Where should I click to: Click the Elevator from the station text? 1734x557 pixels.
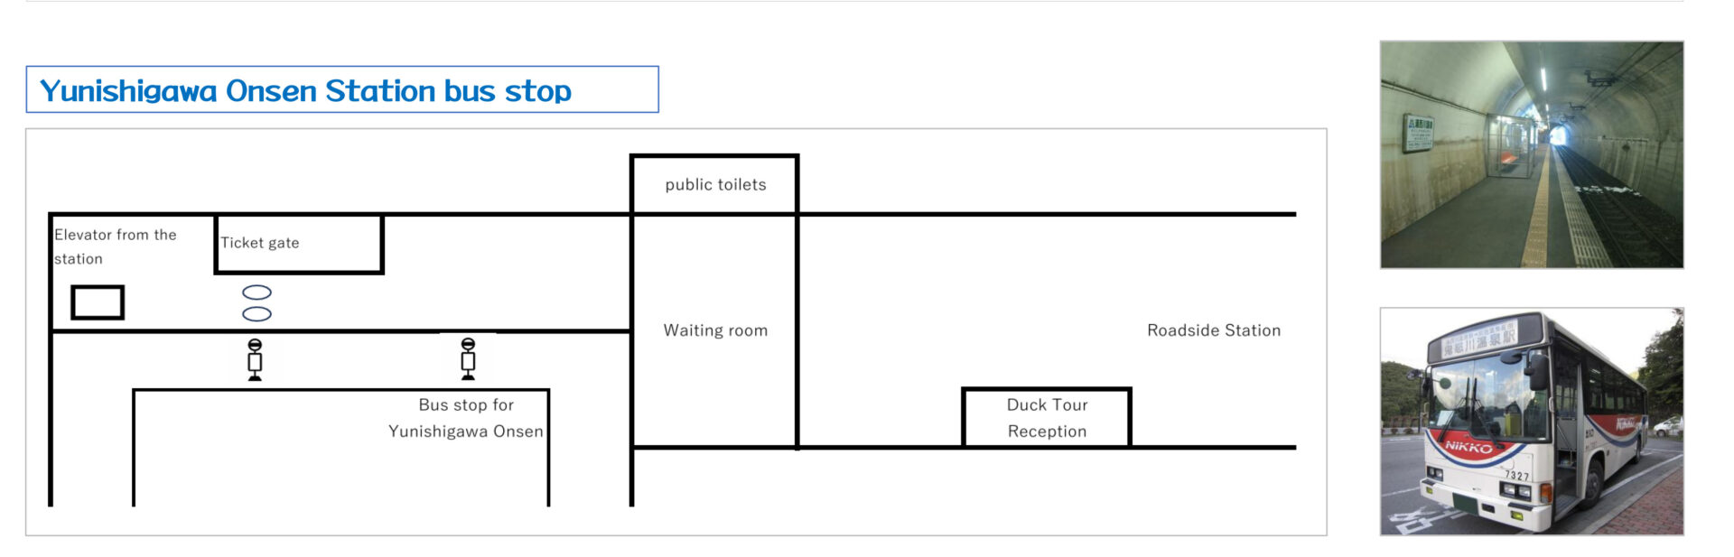(115, 246)
